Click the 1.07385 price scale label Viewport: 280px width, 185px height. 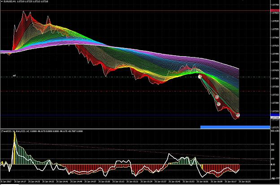(x=275, y=79)
